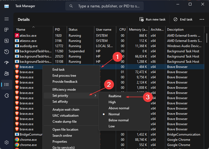Go to Users page in sidebar

[6, 73]
